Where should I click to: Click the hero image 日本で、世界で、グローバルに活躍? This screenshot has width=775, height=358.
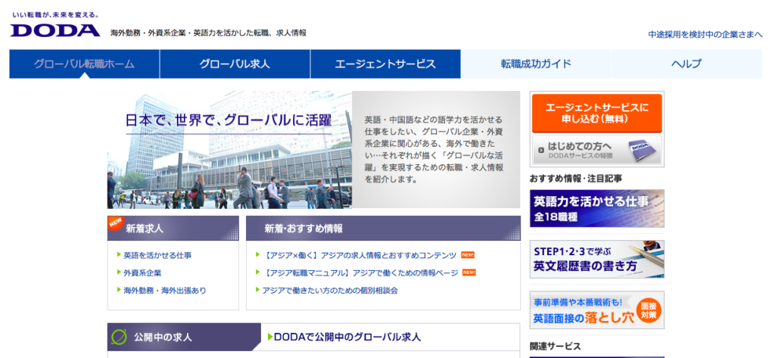(229, 150)
